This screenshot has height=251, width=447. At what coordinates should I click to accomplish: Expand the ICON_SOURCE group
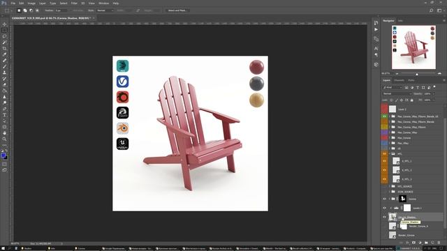pyautogui.click(x=390, y=192)
